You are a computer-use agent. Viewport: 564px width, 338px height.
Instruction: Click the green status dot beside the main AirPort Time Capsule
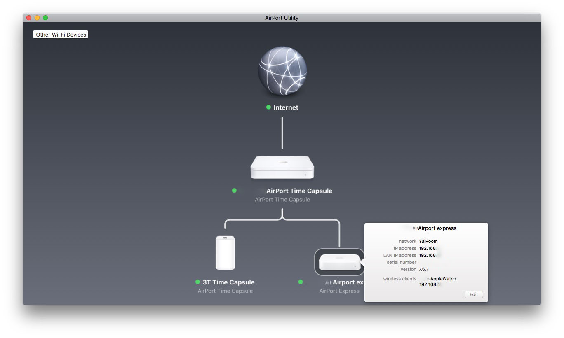[x=234, y=191]
